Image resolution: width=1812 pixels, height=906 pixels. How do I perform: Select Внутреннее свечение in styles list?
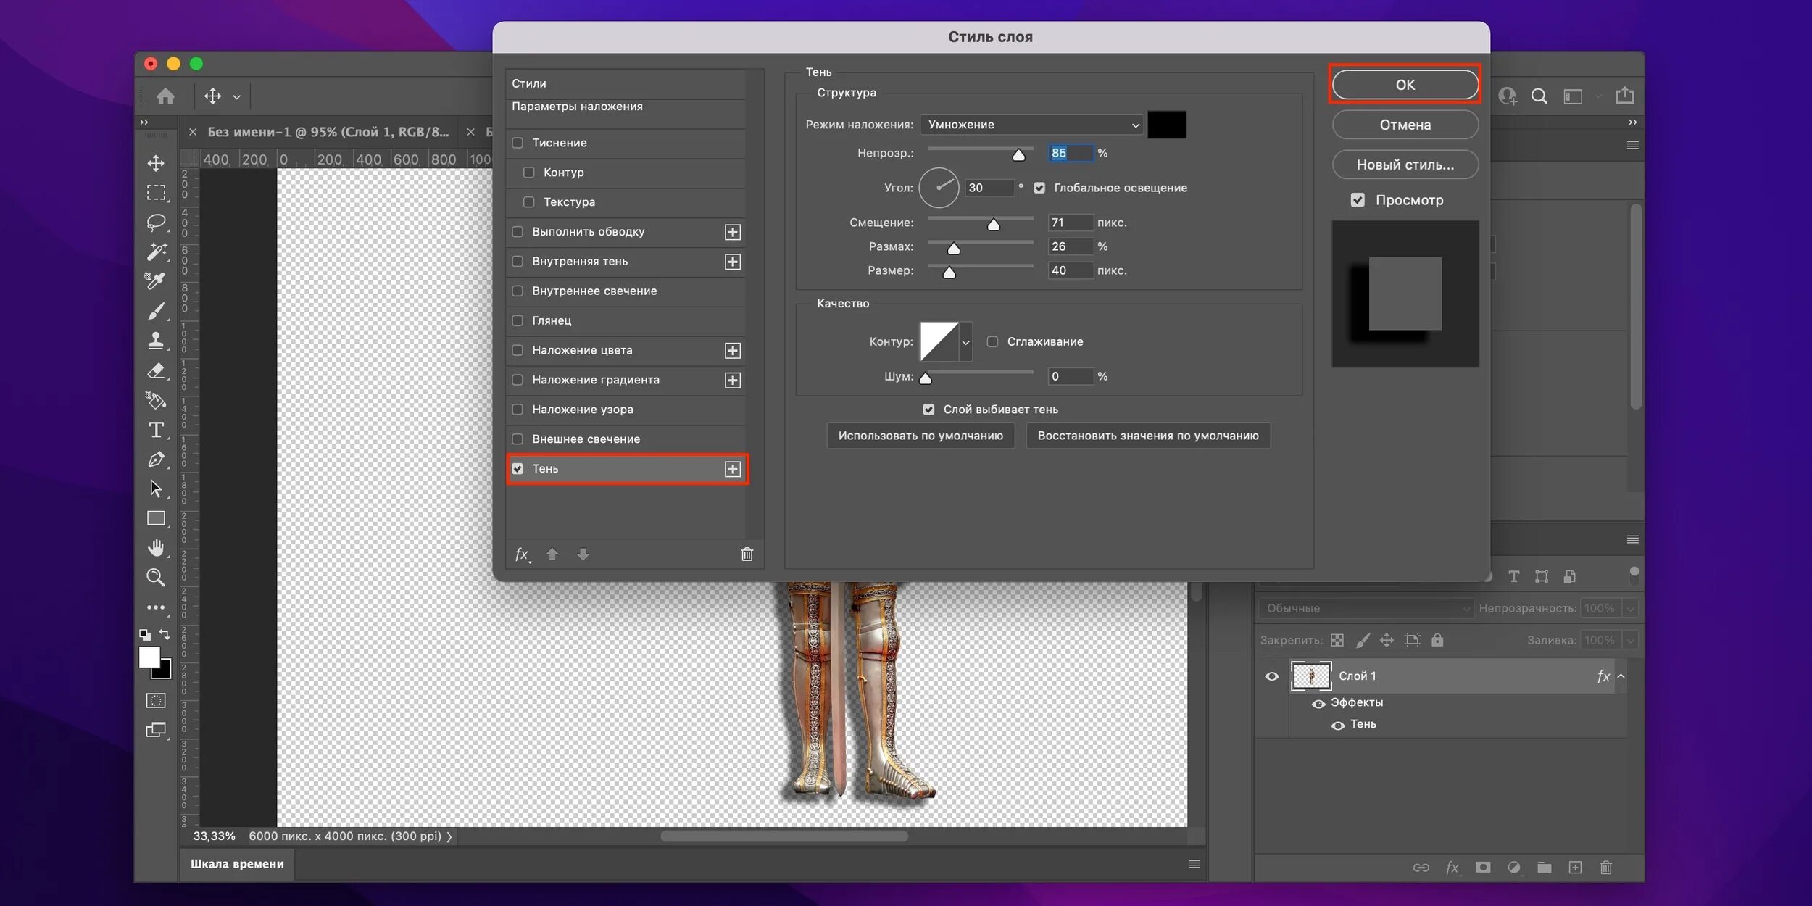(x=594, y=291)
